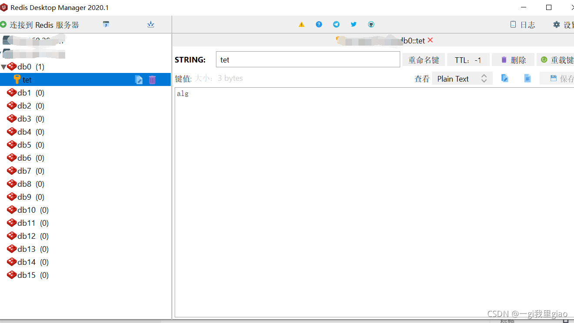
Task: Click the reload key (重载键) button
Action: point(556,60)
